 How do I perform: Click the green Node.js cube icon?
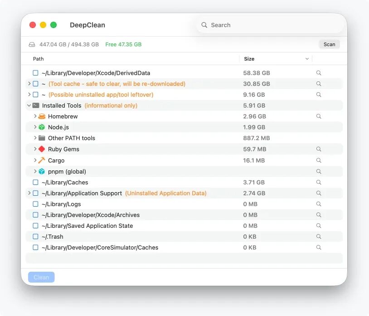click(42, 127)
